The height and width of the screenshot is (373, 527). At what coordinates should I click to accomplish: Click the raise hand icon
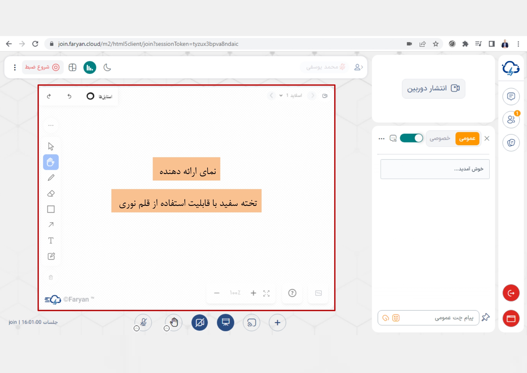click(x=174, y=323)
